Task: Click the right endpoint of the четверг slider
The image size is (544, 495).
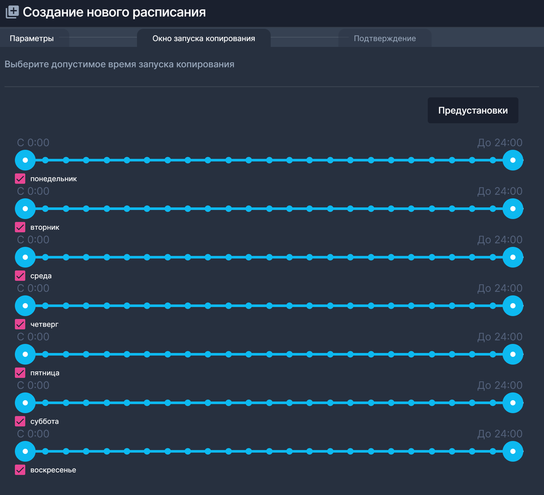Action: [x=513, y=306]
